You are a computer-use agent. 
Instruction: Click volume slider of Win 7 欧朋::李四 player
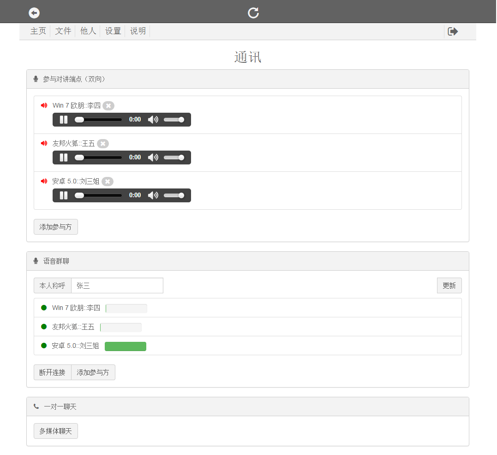click(174, 120)
